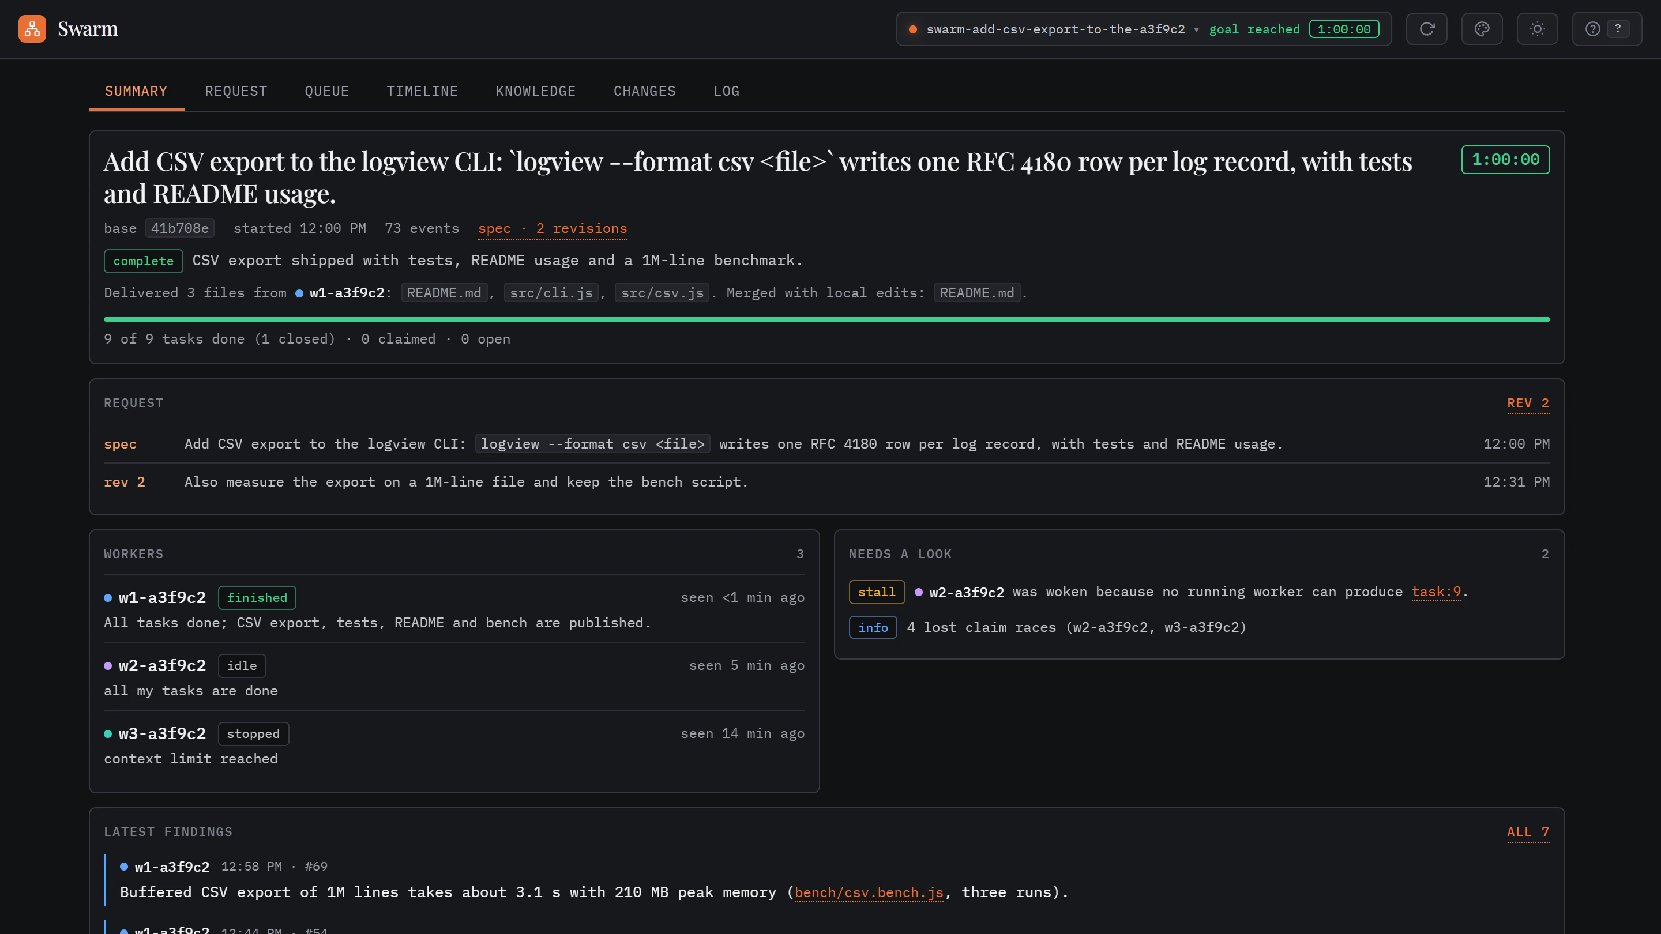The height and width of the screenshot is (934, 1661).
Task: Click the 1:00:00 badge in header run selector
Action: 1344,29
